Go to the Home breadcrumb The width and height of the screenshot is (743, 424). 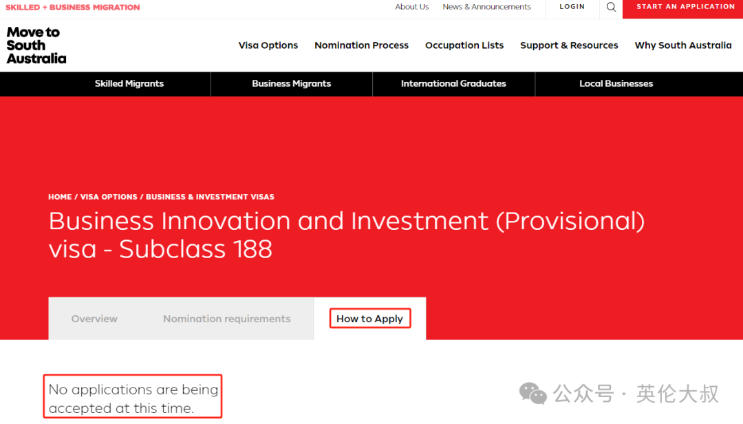(60, 197)
